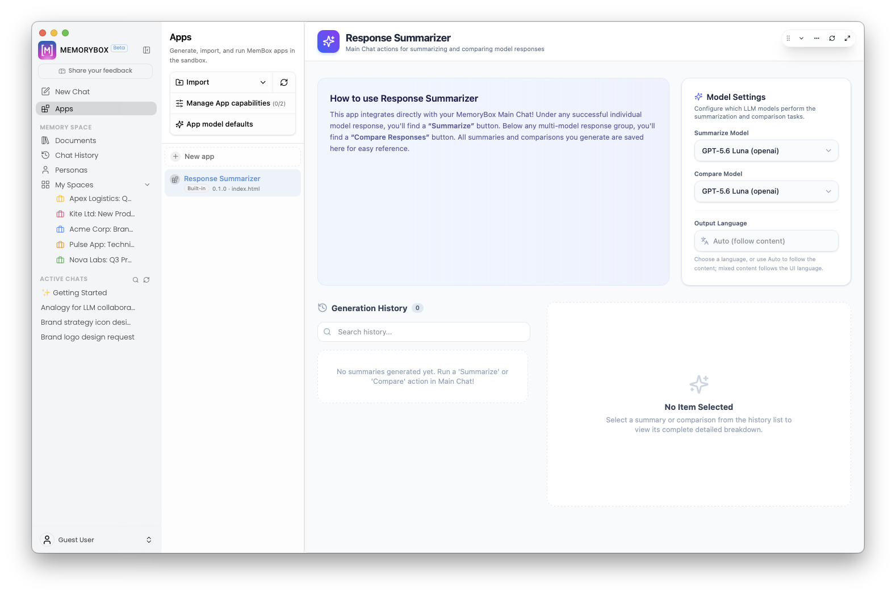Open App model defaults

[233, 124]
